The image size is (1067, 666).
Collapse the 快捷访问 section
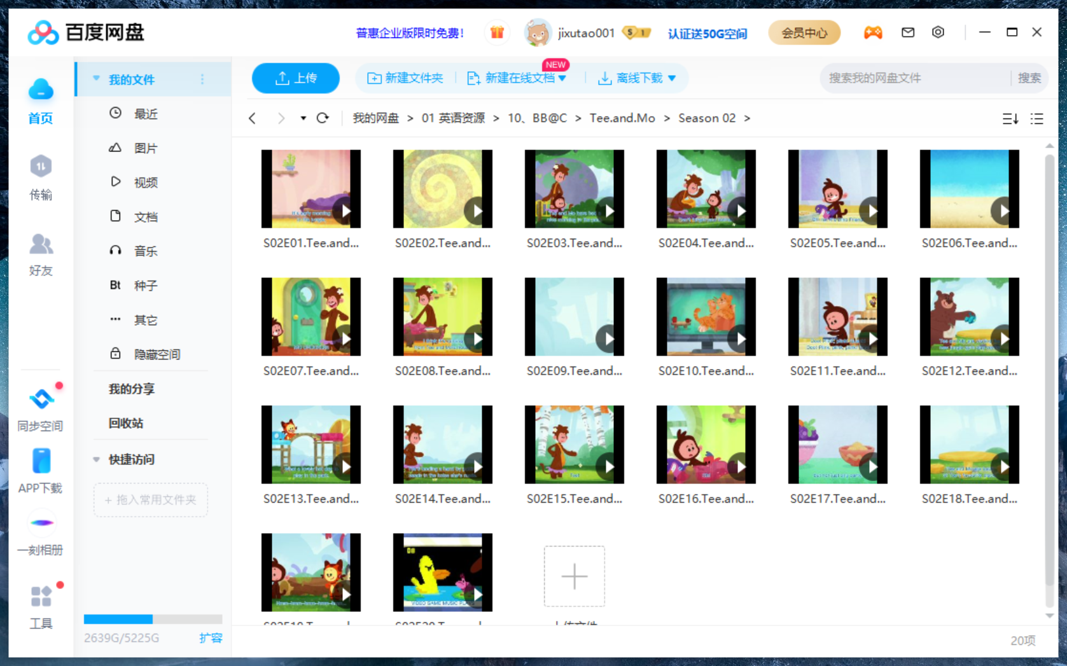(x=97, y=459)
